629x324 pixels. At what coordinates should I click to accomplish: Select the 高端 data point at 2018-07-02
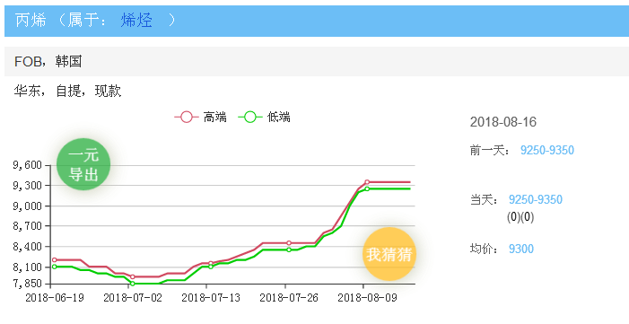133,276
